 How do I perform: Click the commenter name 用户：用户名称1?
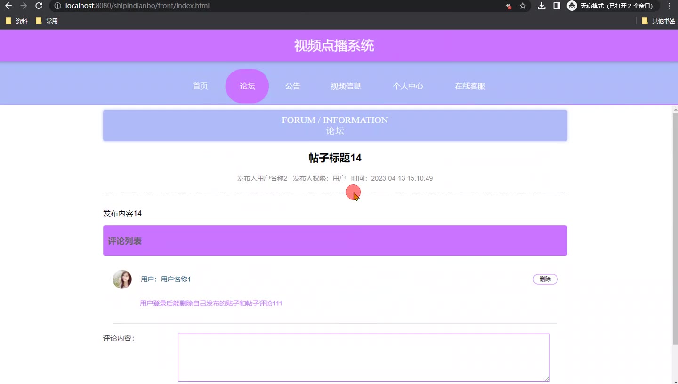pos(166,279)
